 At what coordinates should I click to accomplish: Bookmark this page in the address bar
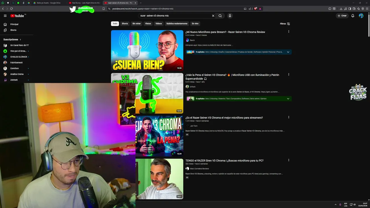click(103, 9)
